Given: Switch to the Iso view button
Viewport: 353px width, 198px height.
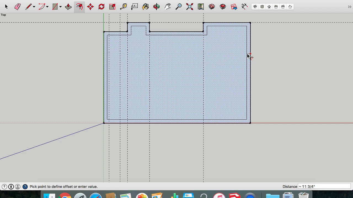Looking at the screenshot, I should click(255, 7).
